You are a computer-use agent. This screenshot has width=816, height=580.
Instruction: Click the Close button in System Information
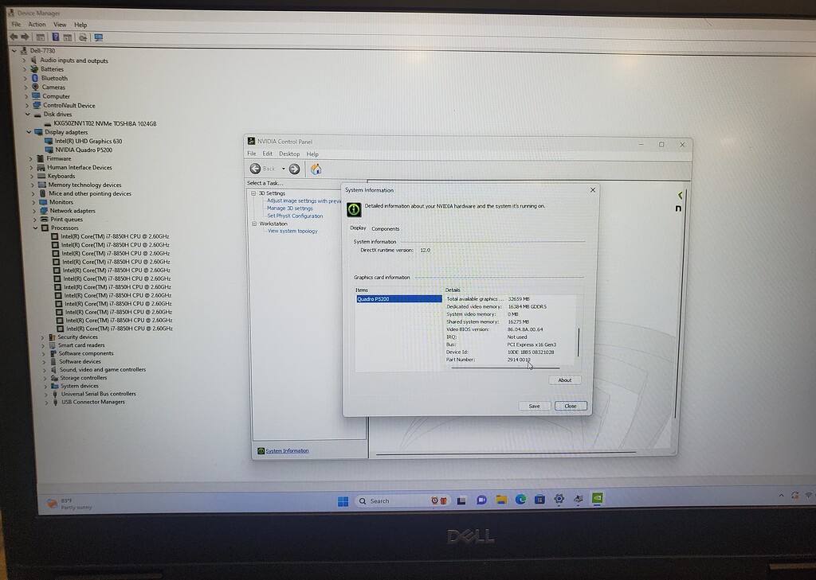tap(571, 406)
